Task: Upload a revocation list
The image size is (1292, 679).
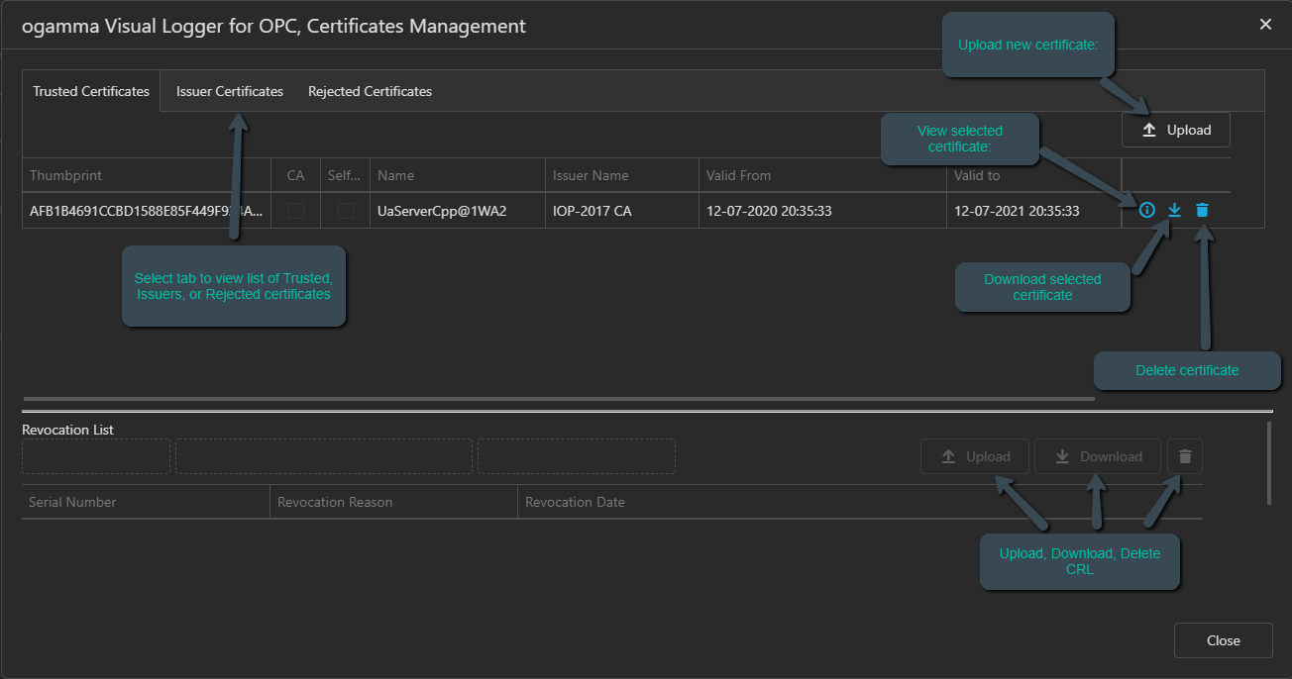Action: (975, 456)
